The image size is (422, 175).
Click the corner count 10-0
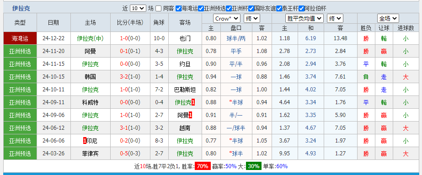pos(159,38)
